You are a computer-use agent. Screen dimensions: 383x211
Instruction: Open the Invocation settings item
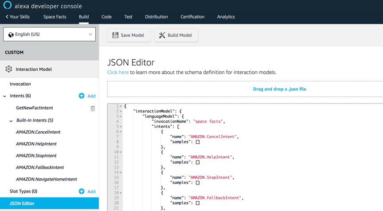tap(20, 84)
